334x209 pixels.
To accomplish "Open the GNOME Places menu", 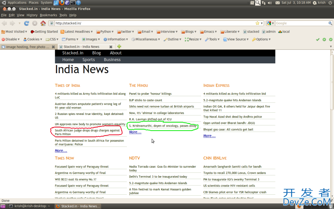I will [34, 3].
